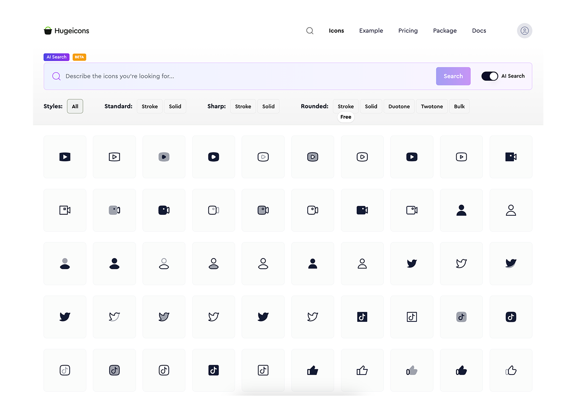Click the orange BETA badge
The image size is (576, 414).
point(79,57)
